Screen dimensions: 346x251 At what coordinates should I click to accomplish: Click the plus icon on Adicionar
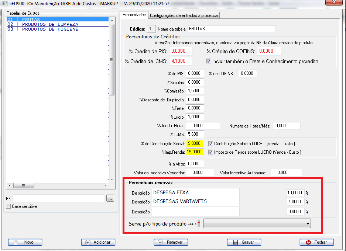click(88, 243)
